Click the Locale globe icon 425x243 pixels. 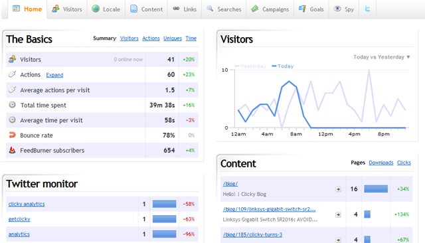coord(96,9)
